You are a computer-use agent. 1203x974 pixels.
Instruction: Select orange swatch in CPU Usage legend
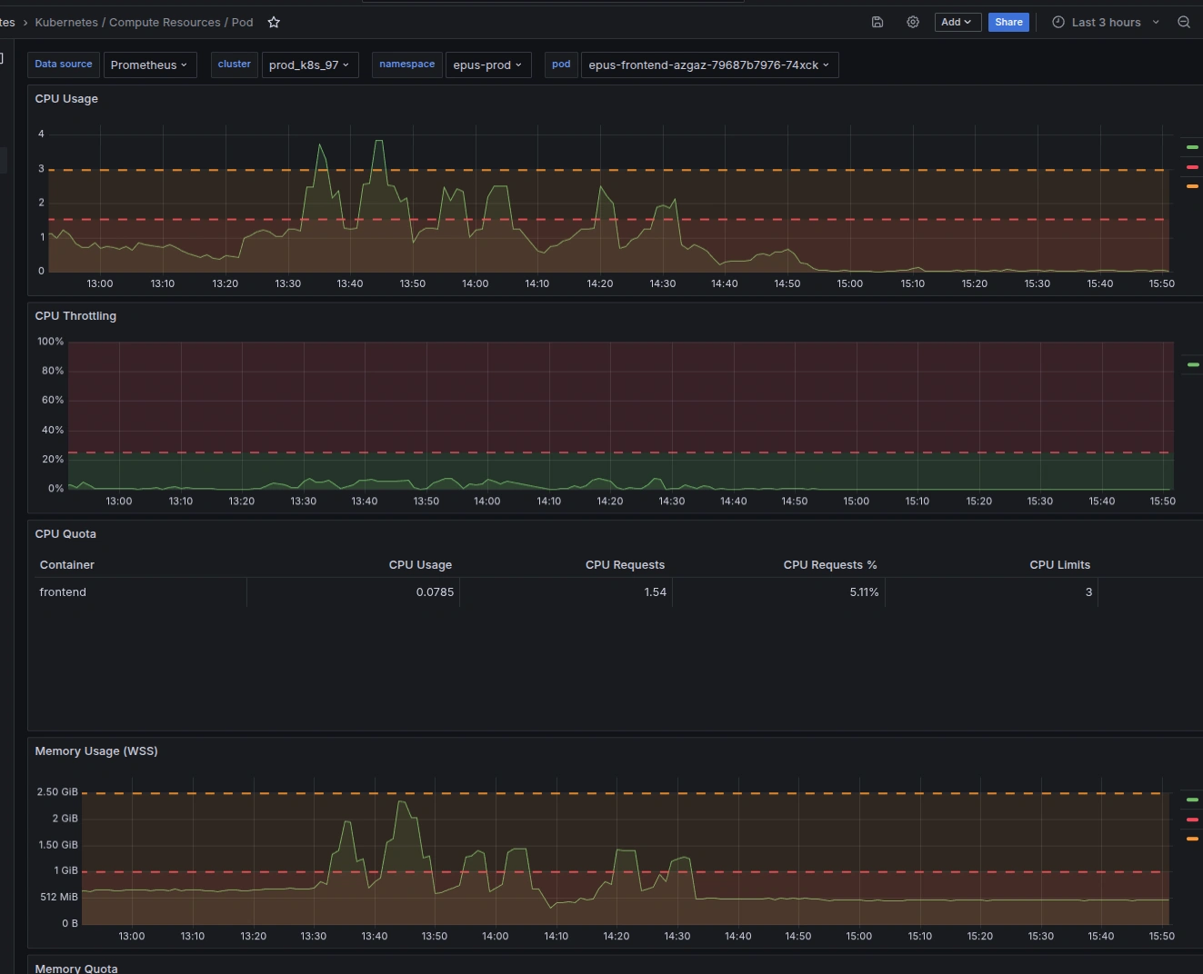(1192, 186)
